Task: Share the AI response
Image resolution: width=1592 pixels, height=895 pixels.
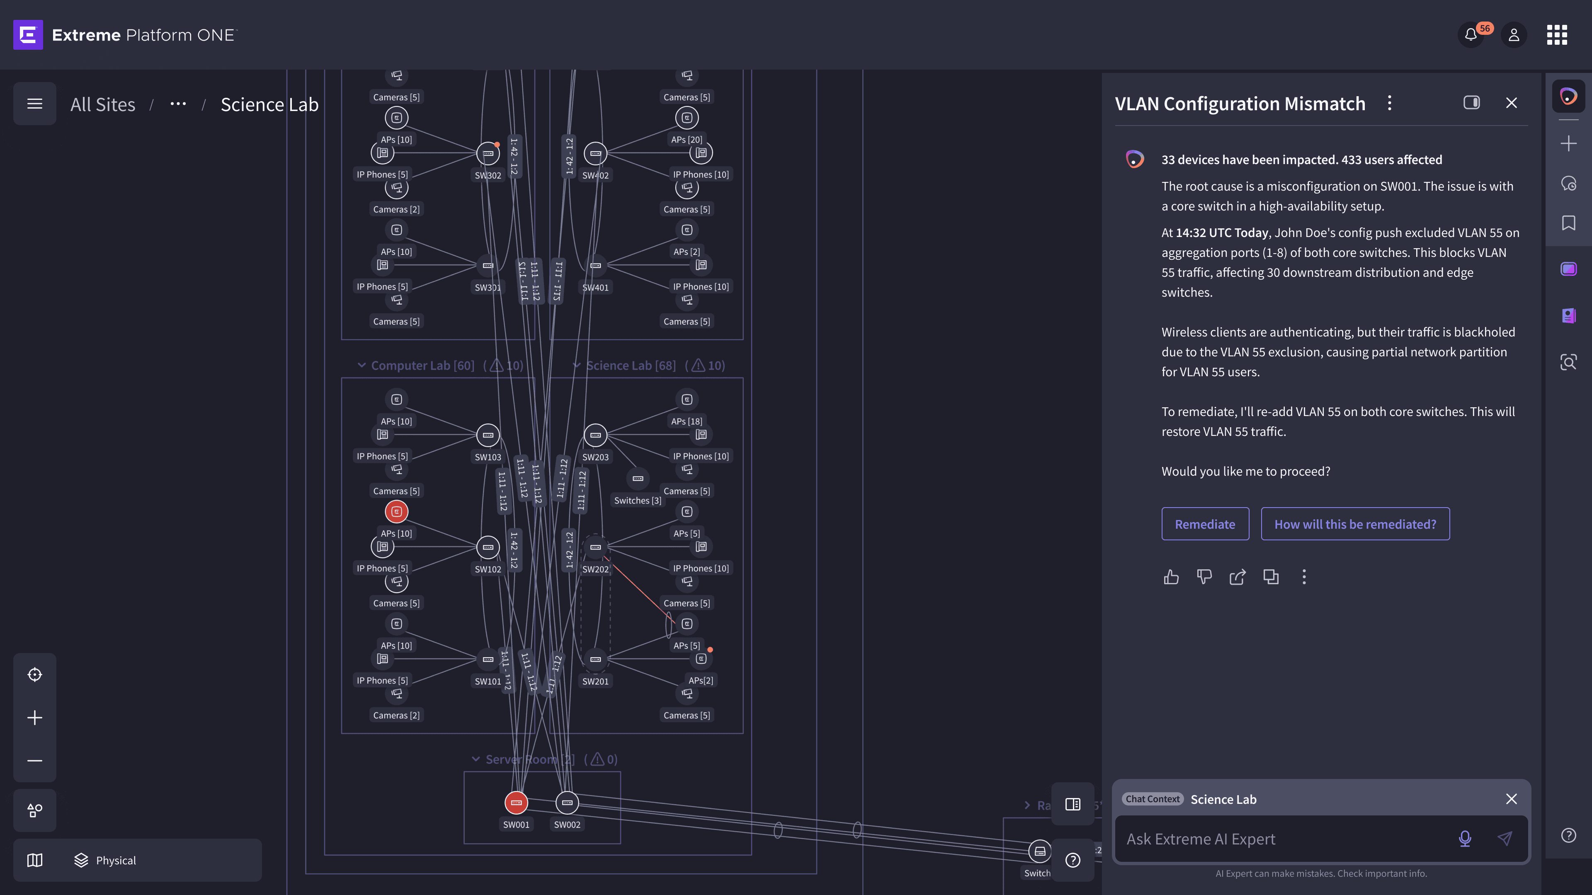Action: point(1237,577)
